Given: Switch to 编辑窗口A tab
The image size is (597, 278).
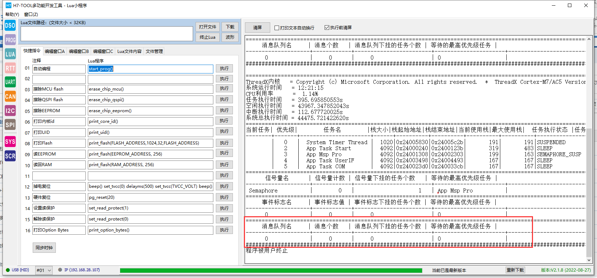Looking at the screenshot, I should click(55, 51).
